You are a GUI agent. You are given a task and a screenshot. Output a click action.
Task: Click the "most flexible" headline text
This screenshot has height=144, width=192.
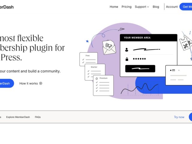(x=22, y=38)
